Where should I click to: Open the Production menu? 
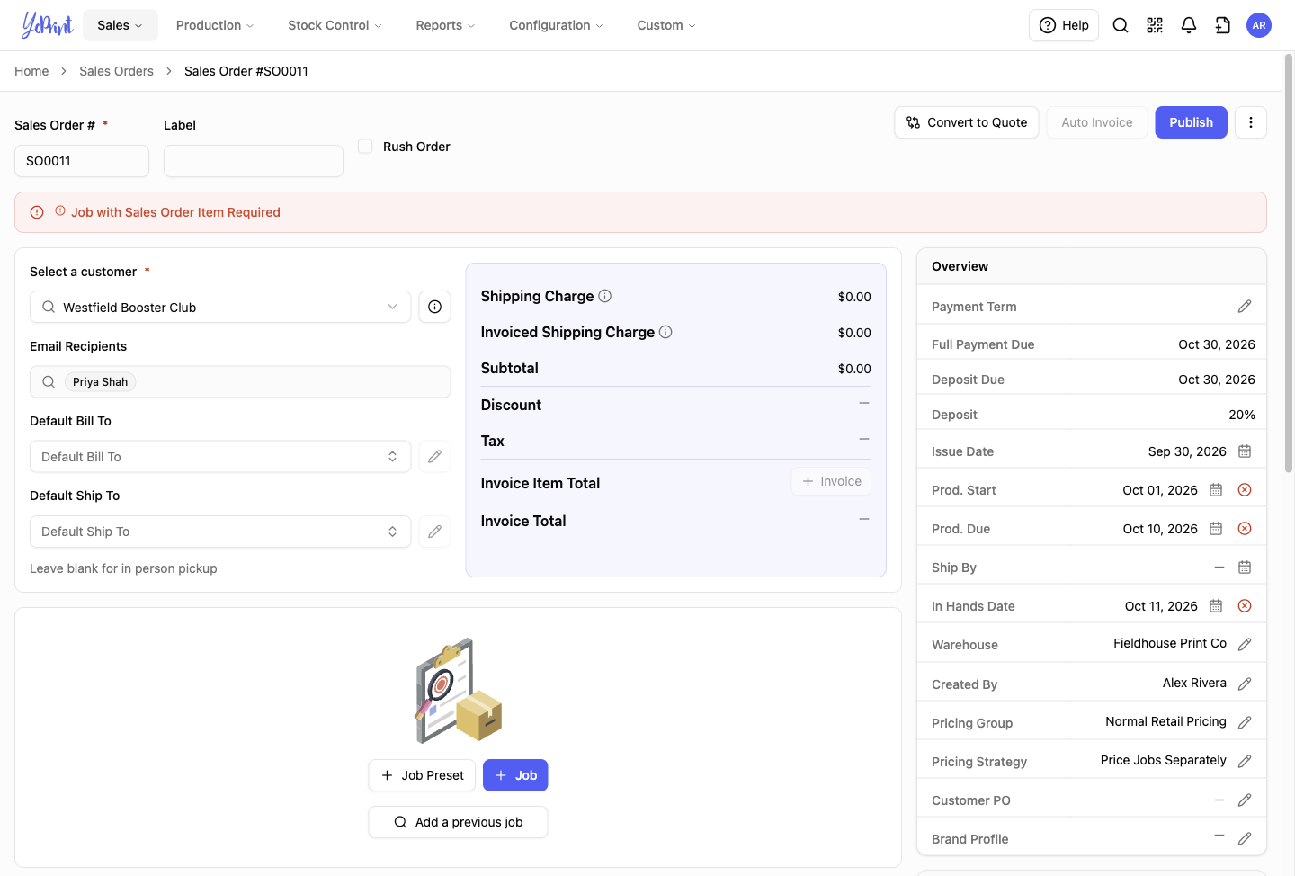(x=215, y=25)
